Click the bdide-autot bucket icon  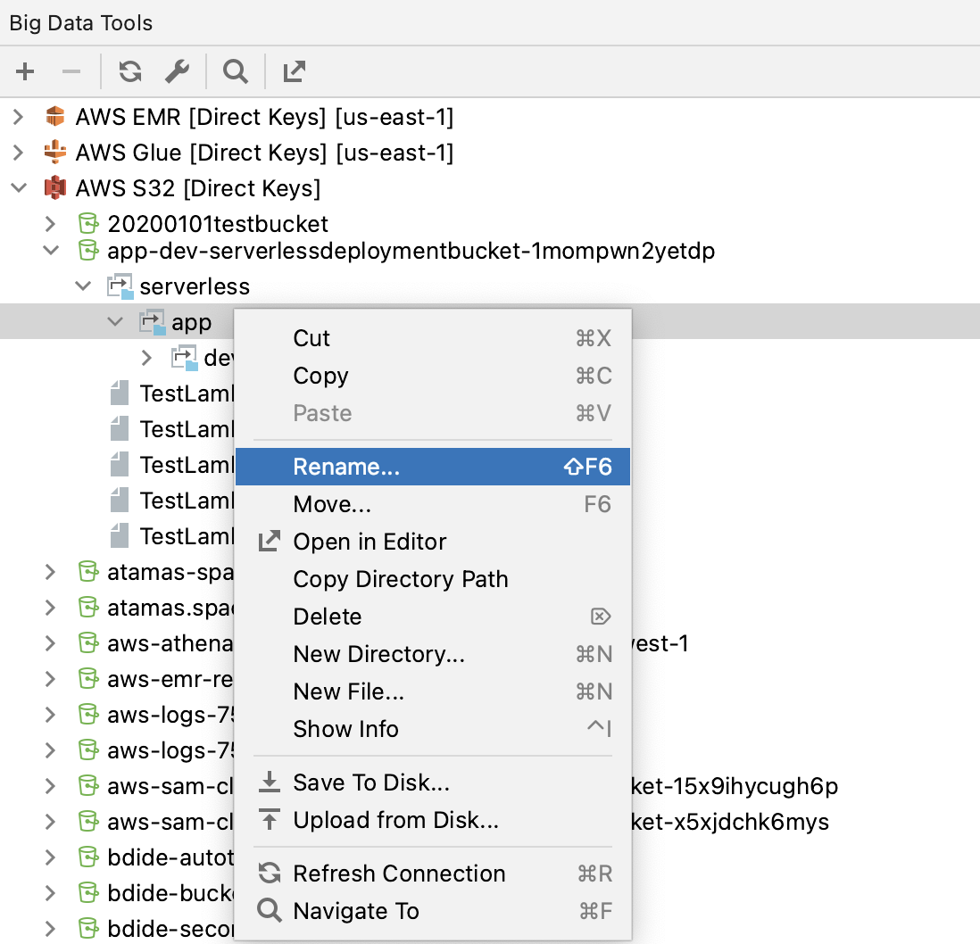click(x=88, y=857)
